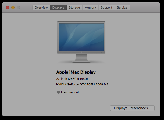The height and width of the screenshot is (120, 164).
Task: Minimize the window with the yellow button
Action: point(13,7)
